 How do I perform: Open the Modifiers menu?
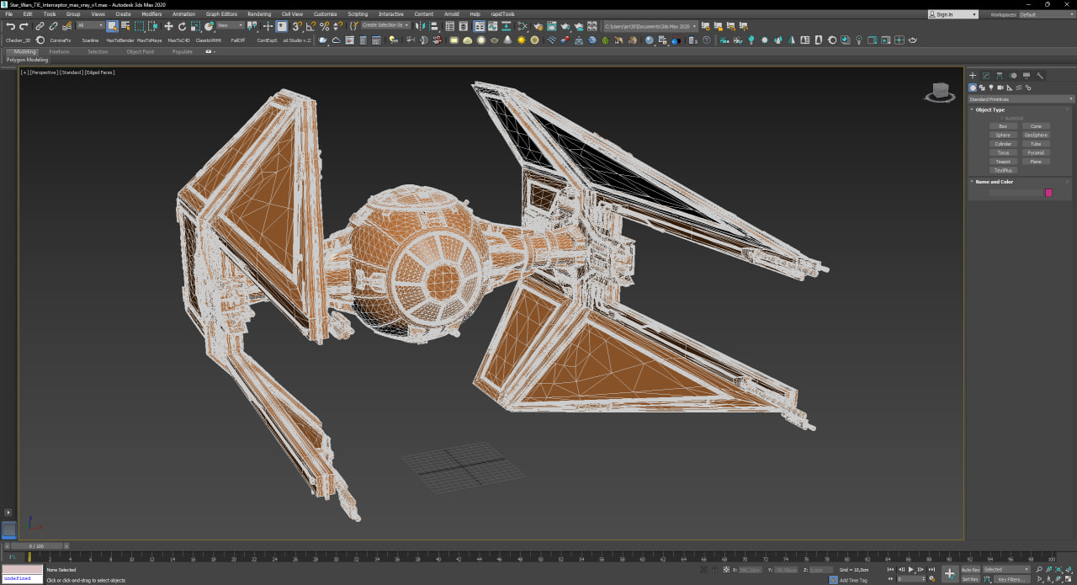pyautogui.click(x=151, y=14)
